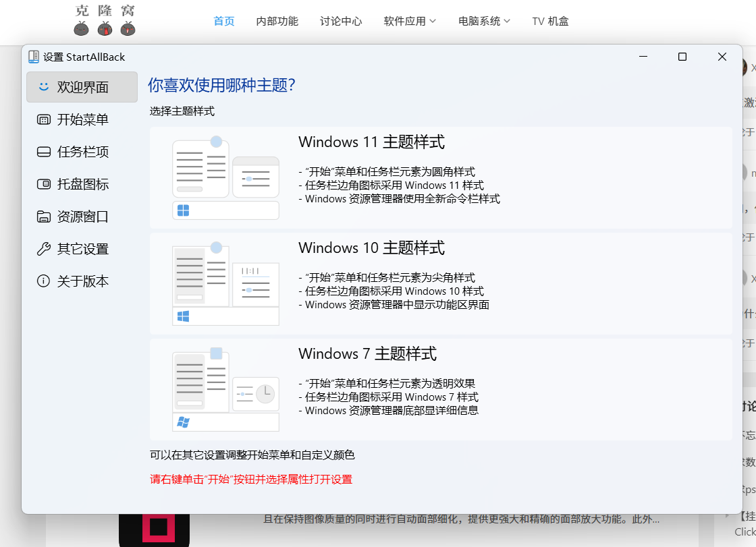Screen dimensions: 756x547
Task: Click the Windows 10 theme preview thumbnail
Action: (225, 284)
